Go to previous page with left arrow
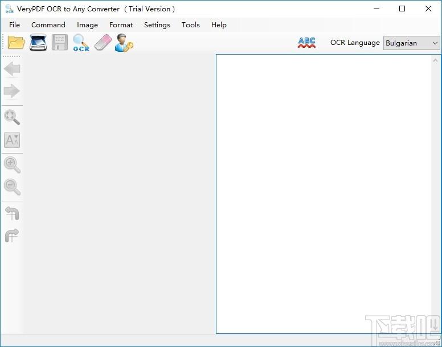Image resolution: width=442 pixels, height=347 pixels. tap(12, 69)
